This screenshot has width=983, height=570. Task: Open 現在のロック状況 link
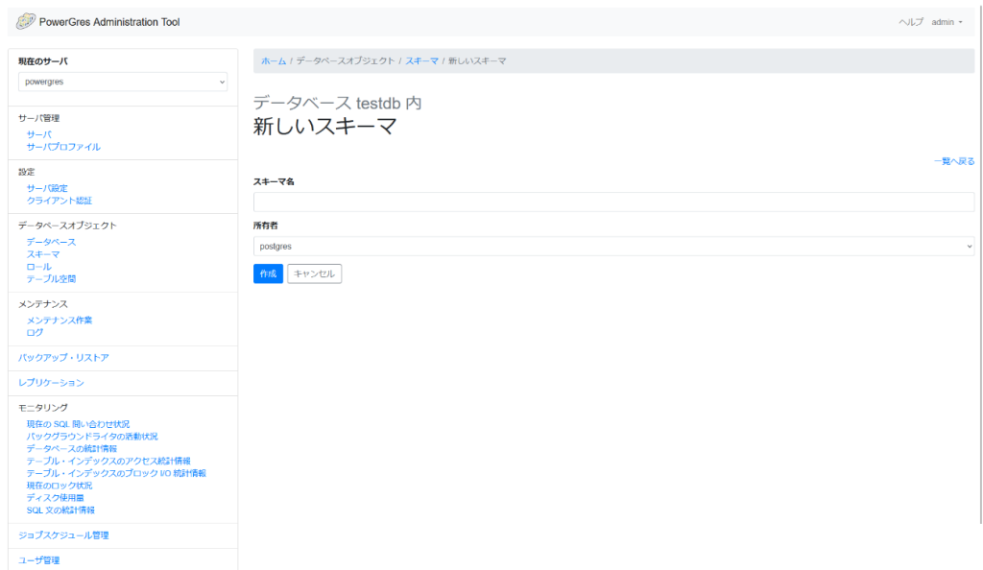point(59,486)
